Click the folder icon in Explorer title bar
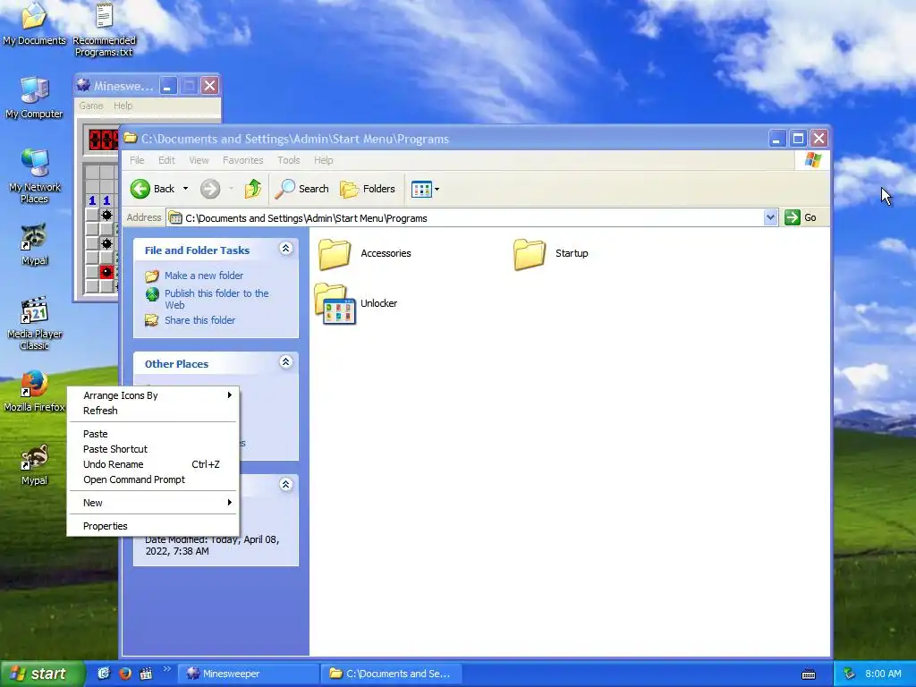This screenshot has width=916, height=687. [131, 139]
